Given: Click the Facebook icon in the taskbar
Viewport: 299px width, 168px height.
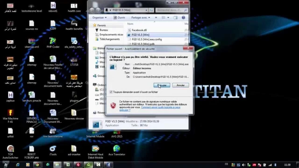Looking at the screenshot, I should pyautogui.click(x=108, y=165).
